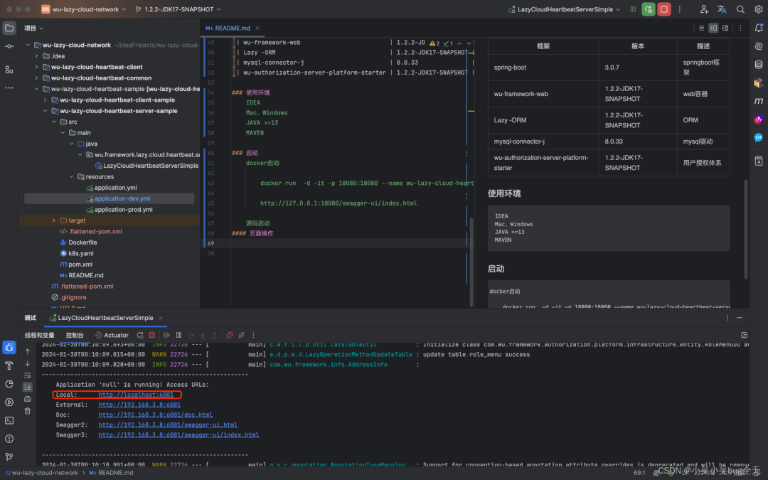Open the Maven tool window
Image resolution: width=768 pixels, height=480 pixels.
pyautogui.click(x=759, y=101)
